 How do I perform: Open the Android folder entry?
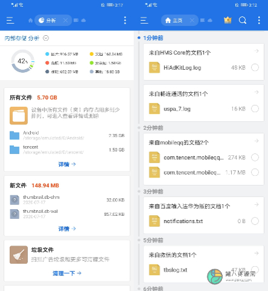tap(67, 135)
